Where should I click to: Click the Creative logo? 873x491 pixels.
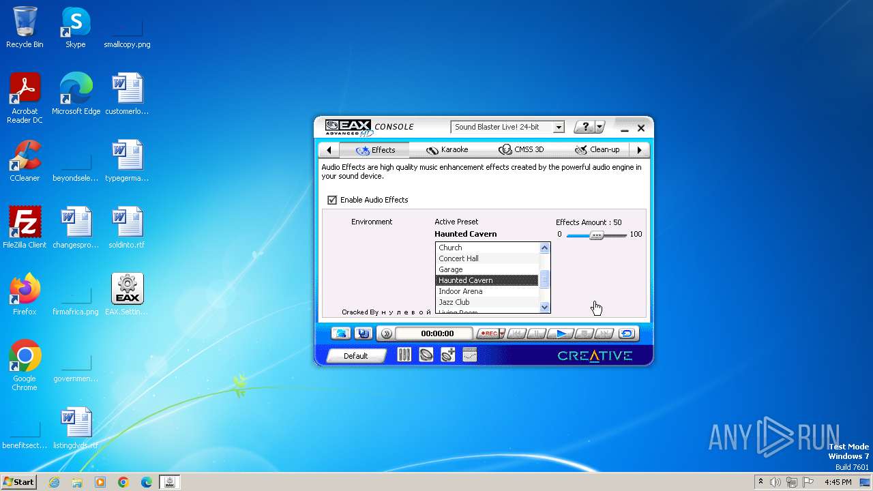(x=595, y=355)
